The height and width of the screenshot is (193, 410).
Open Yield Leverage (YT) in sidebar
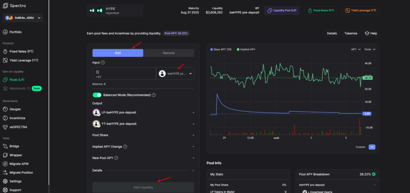pyautogui.click(x=24, y=61)
